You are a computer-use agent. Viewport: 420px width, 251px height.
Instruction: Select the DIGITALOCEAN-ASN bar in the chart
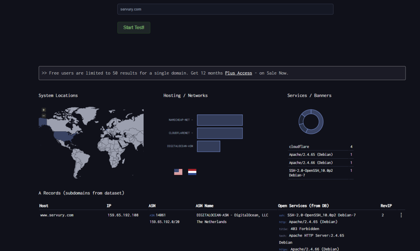208,146
